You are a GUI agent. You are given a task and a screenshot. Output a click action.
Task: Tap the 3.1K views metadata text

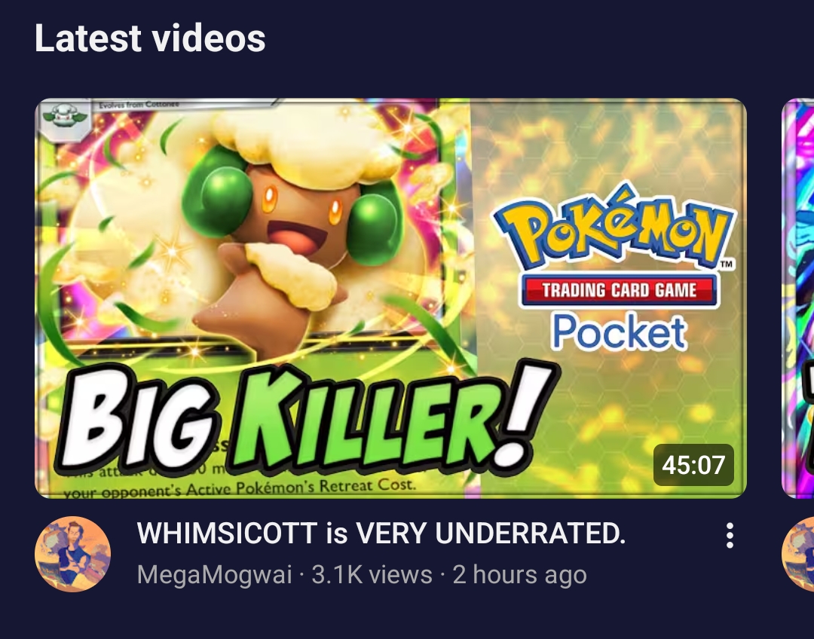point(372,575)
